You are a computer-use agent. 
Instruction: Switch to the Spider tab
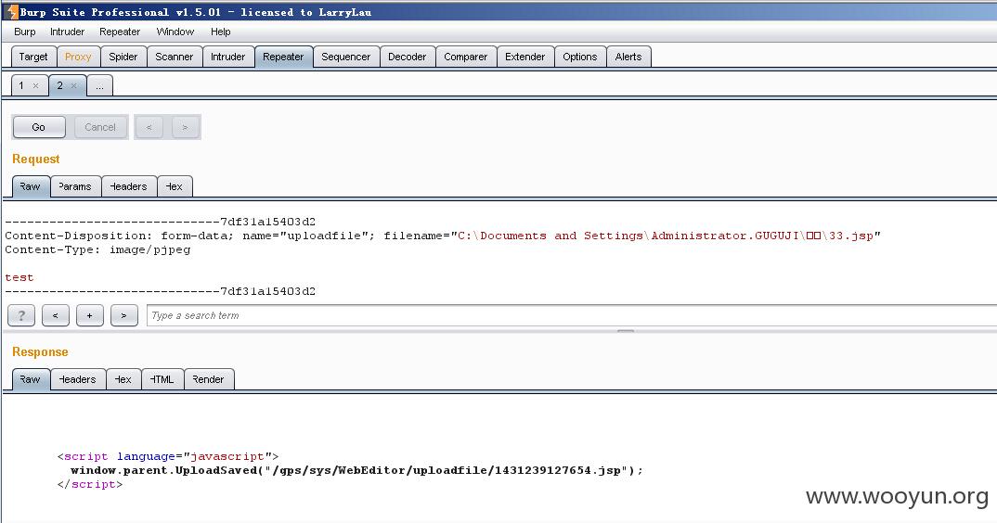pyautogui.click(x=123, y=57)
